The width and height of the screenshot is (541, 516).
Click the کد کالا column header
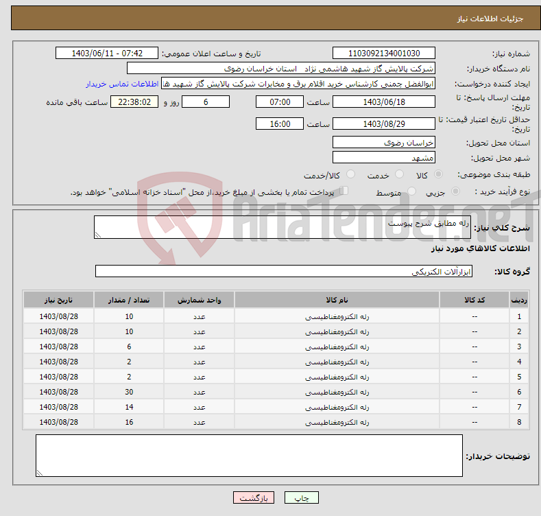tap(474, 300)
